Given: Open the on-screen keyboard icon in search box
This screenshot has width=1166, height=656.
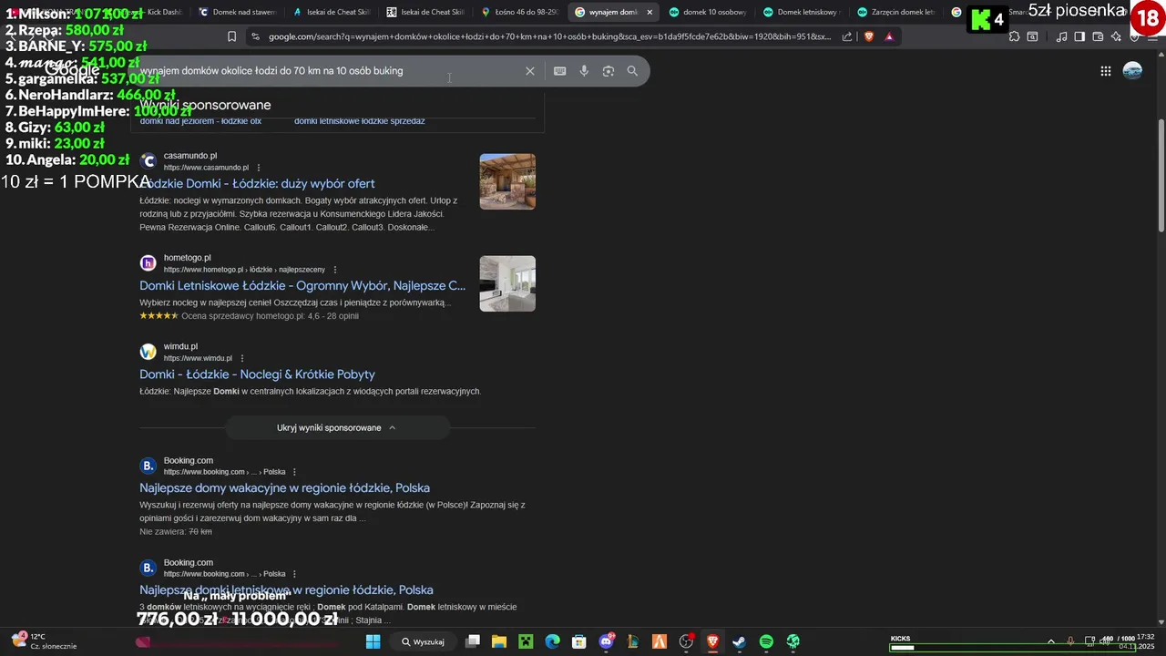Looking at the screenshot, I should (x=559, y=71).
